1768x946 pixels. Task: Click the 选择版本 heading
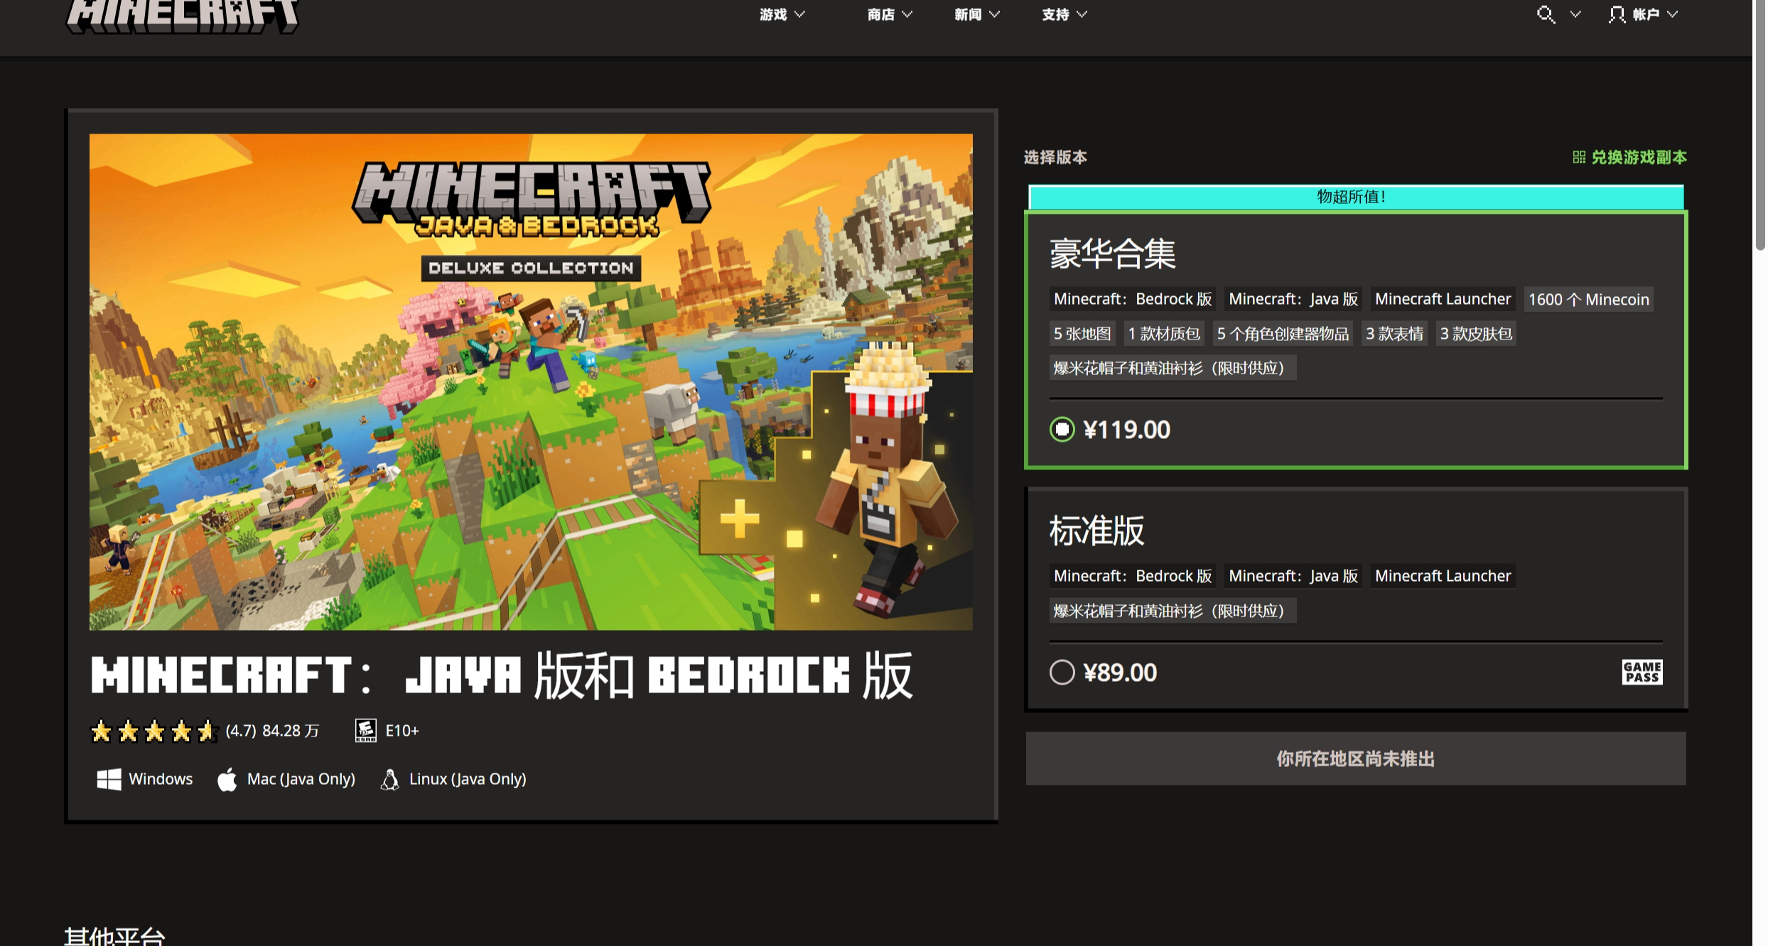(1055, 157)
